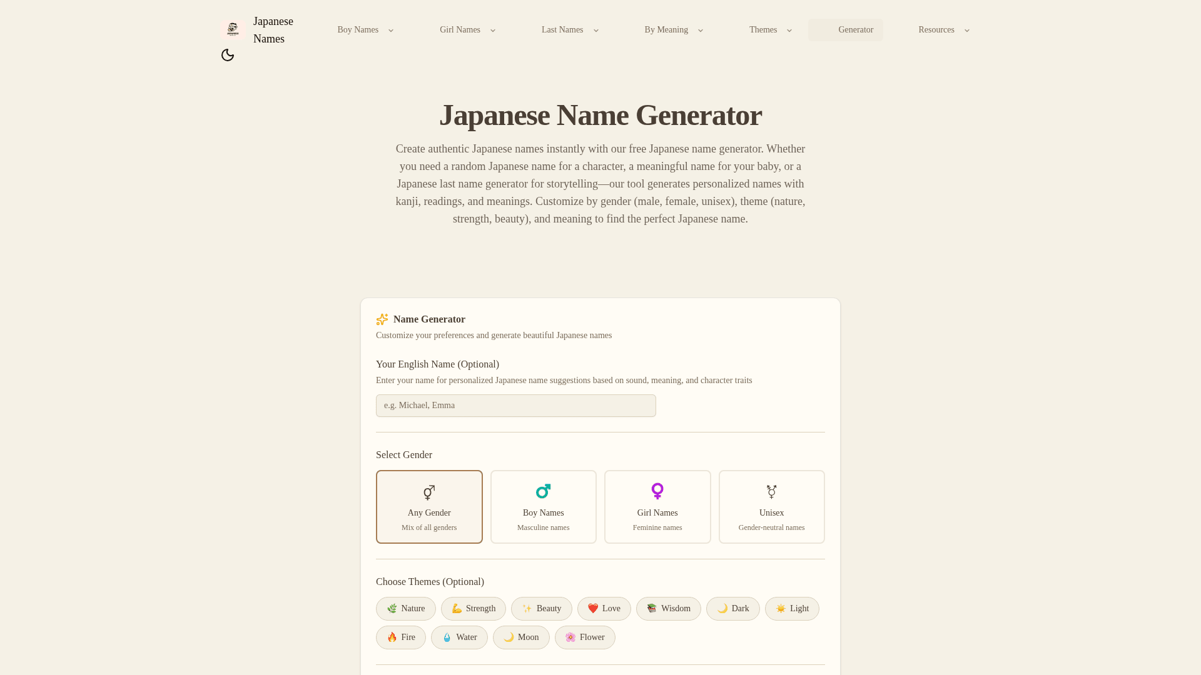Open the Generator page in navigation
Viewport: 1201px width, 675px height.
click(x=856, y=29)
